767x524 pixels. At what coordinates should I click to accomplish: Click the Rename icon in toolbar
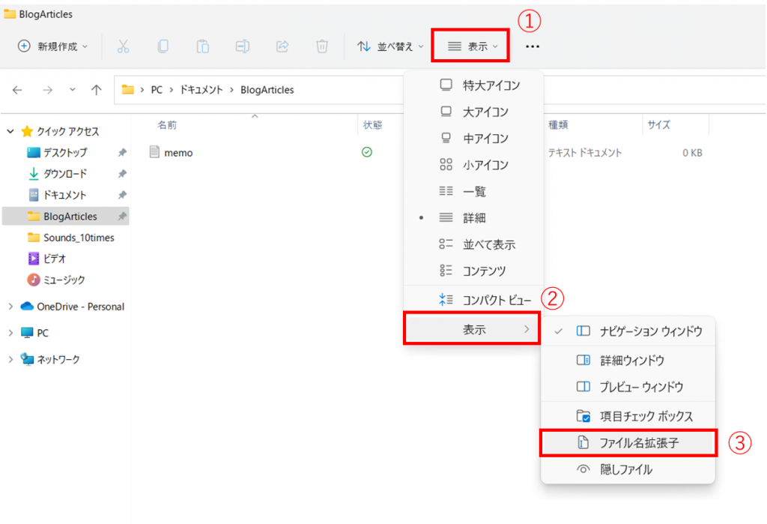click(242, 46)
